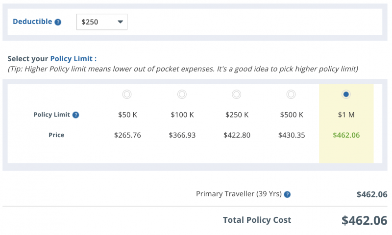Click the help icon beside Deductible
The image size is (392, 235).
(x=58, y=22)
